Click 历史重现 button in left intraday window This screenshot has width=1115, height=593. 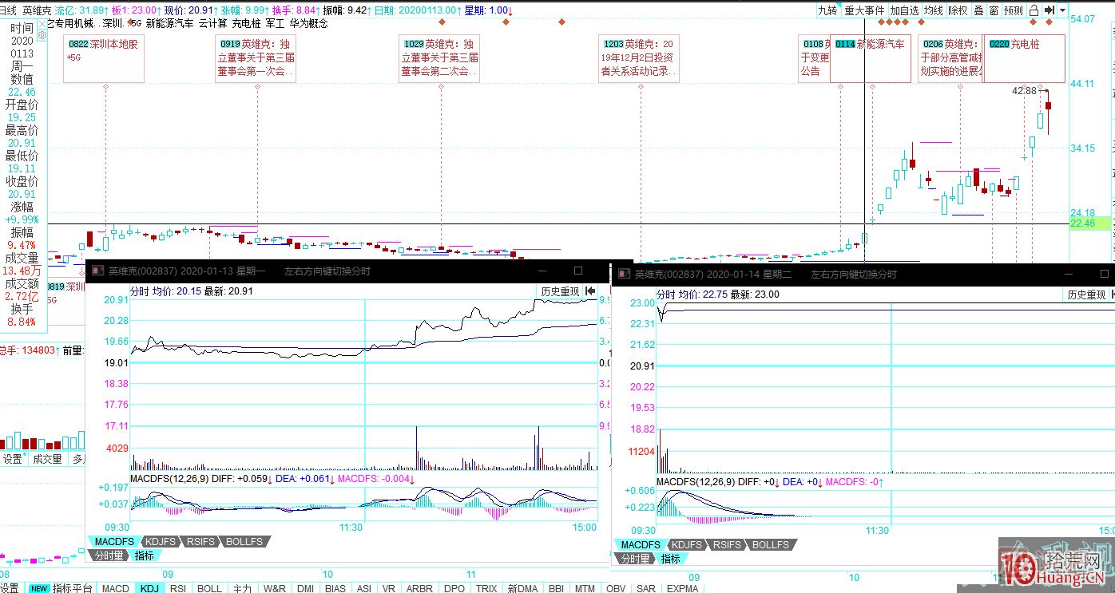pos(559,291)
